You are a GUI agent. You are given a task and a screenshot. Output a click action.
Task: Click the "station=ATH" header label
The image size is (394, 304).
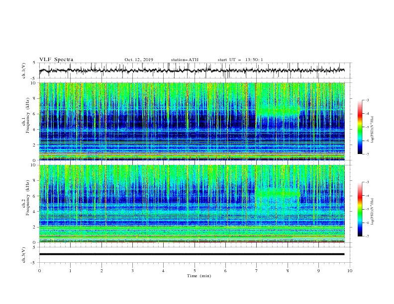tap(185, 60)
